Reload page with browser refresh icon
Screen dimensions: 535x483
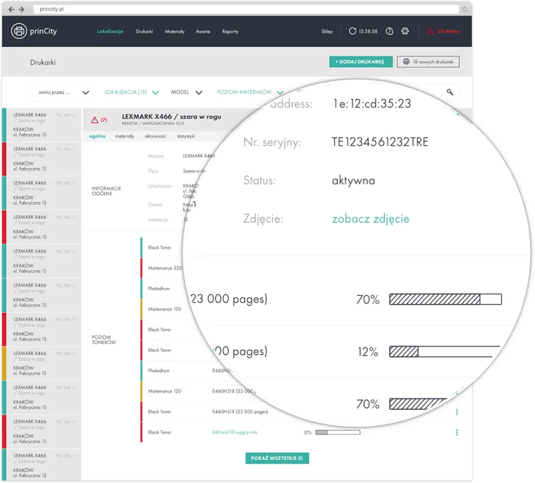click(464, 9)
